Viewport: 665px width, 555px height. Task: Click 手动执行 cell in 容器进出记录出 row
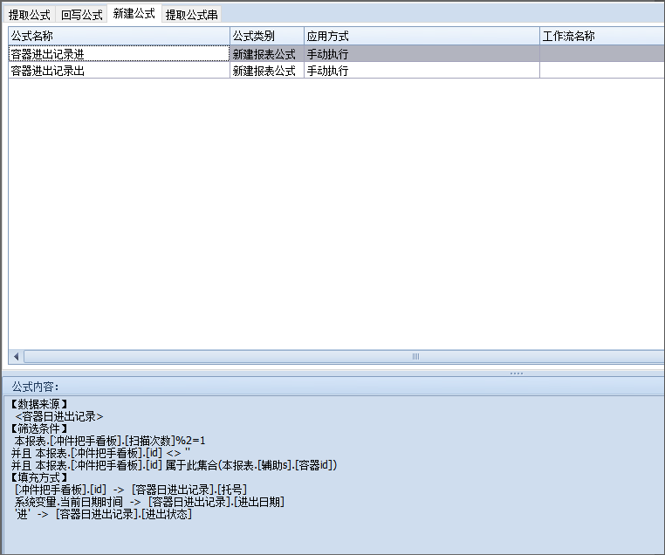pos(421,71)
